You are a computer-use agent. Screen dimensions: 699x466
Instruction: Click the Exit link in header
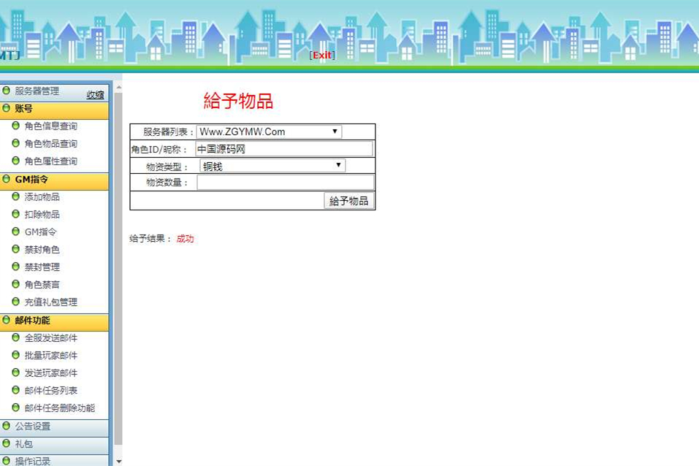pyautogui.click(x=322, y=56)
